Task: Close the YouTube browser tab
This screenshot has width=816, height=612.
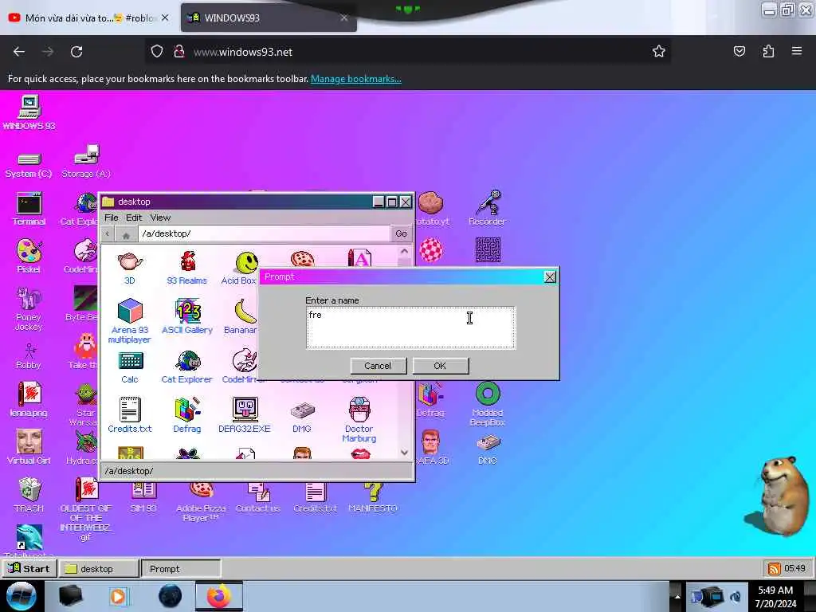Action: 165,18
